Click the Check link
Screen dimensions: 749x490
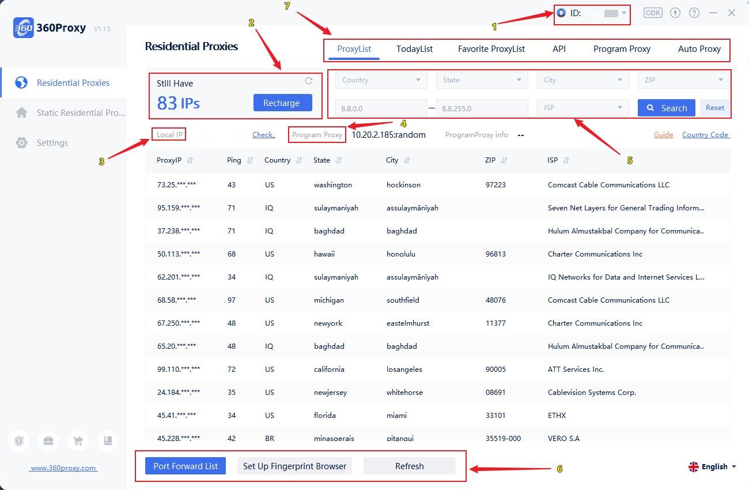point(263,134)
